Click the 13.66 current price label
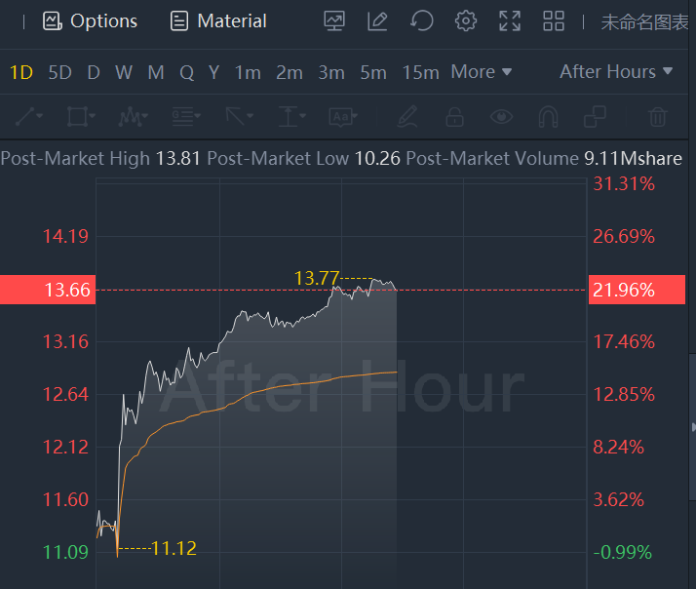 pos(48,290)
